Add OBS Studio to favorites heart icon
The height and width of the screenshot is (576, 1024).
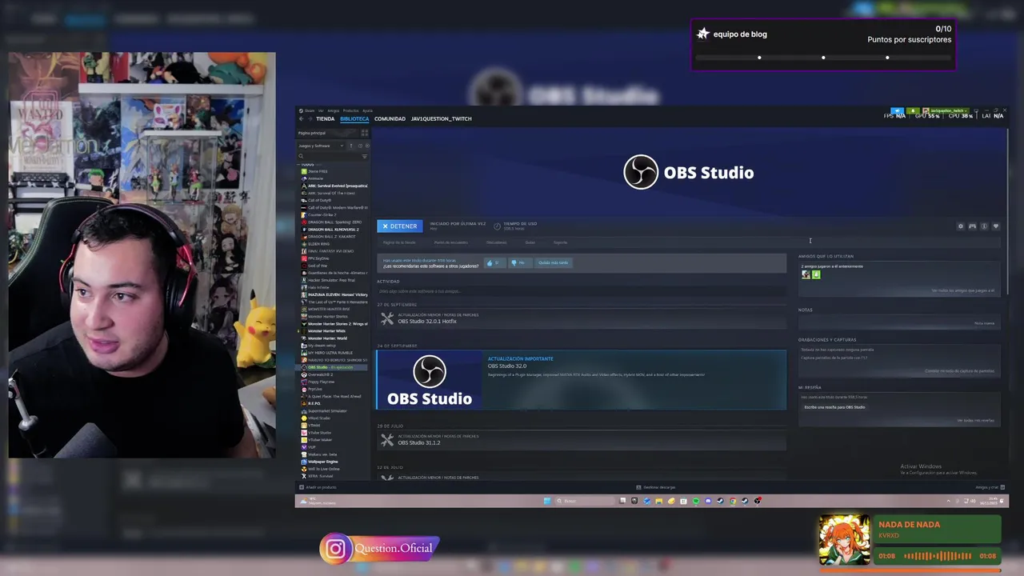(996, 226)
